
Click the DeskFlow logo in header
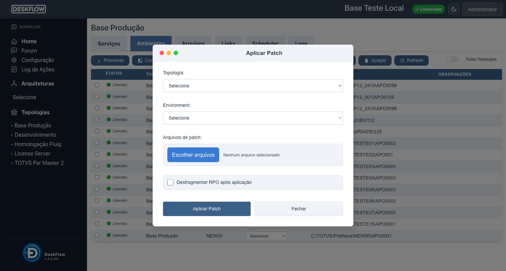(x=29, y=9)
